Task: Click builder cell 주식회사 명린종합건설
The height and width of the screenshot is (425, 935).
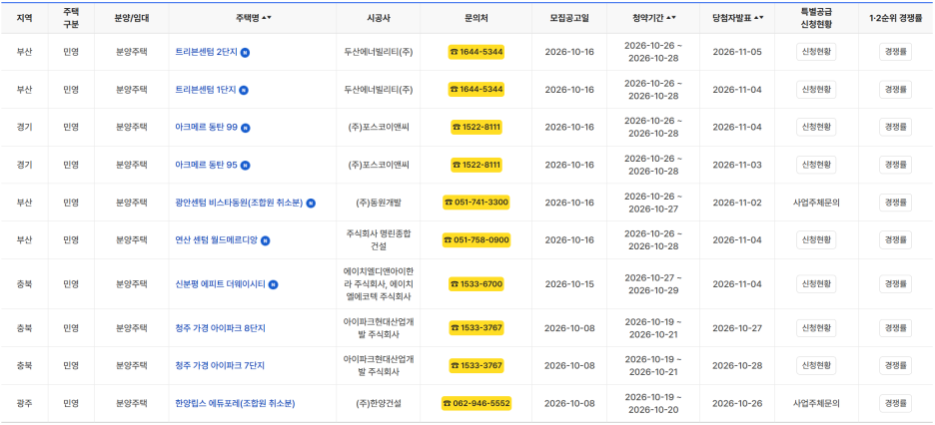Action: tap(378, 240)
